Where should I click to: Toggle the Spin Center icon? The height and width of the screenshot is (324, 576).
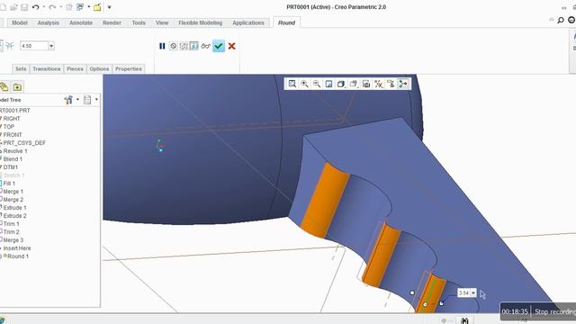403,84
